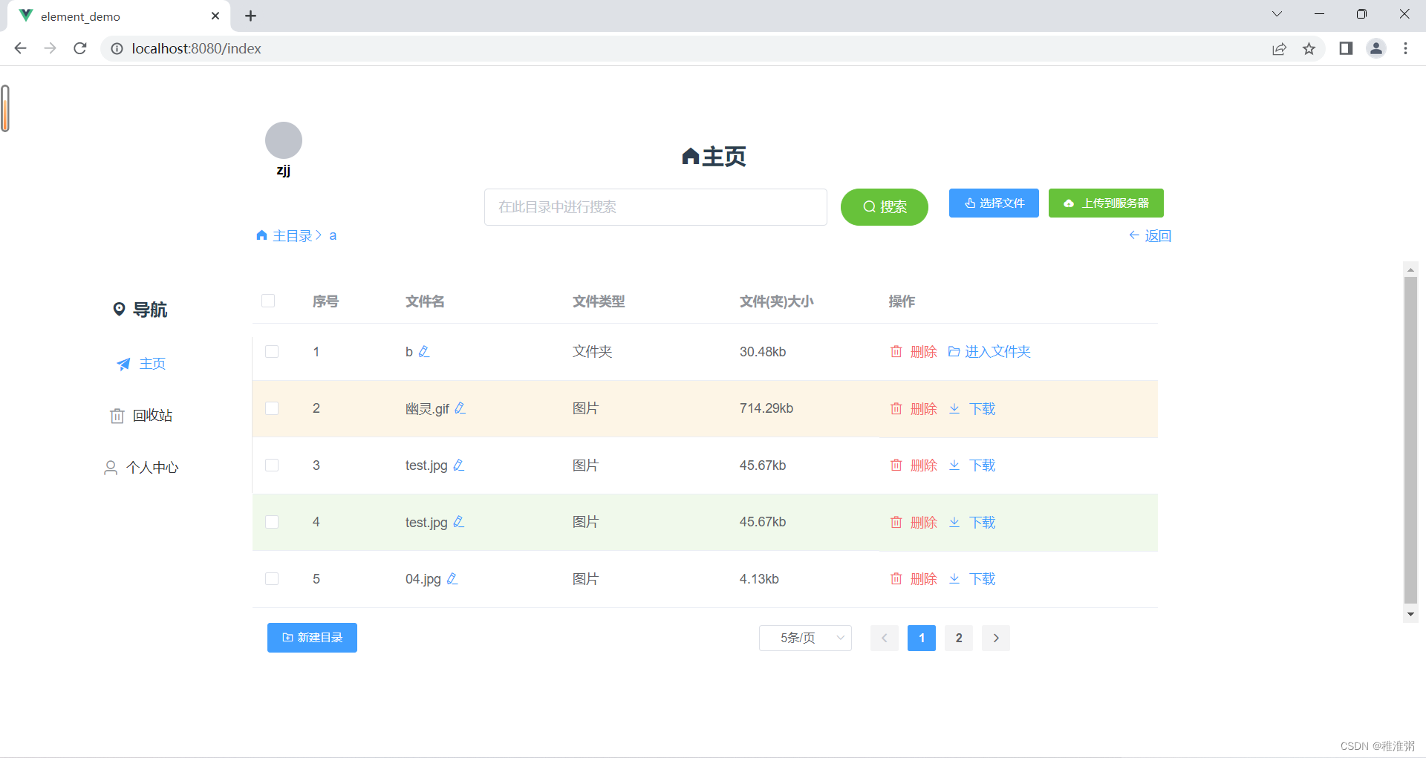Click the breadcrumb item a
The width and height of the screenshot is (1426, 758).
click(x=333, y=235)
